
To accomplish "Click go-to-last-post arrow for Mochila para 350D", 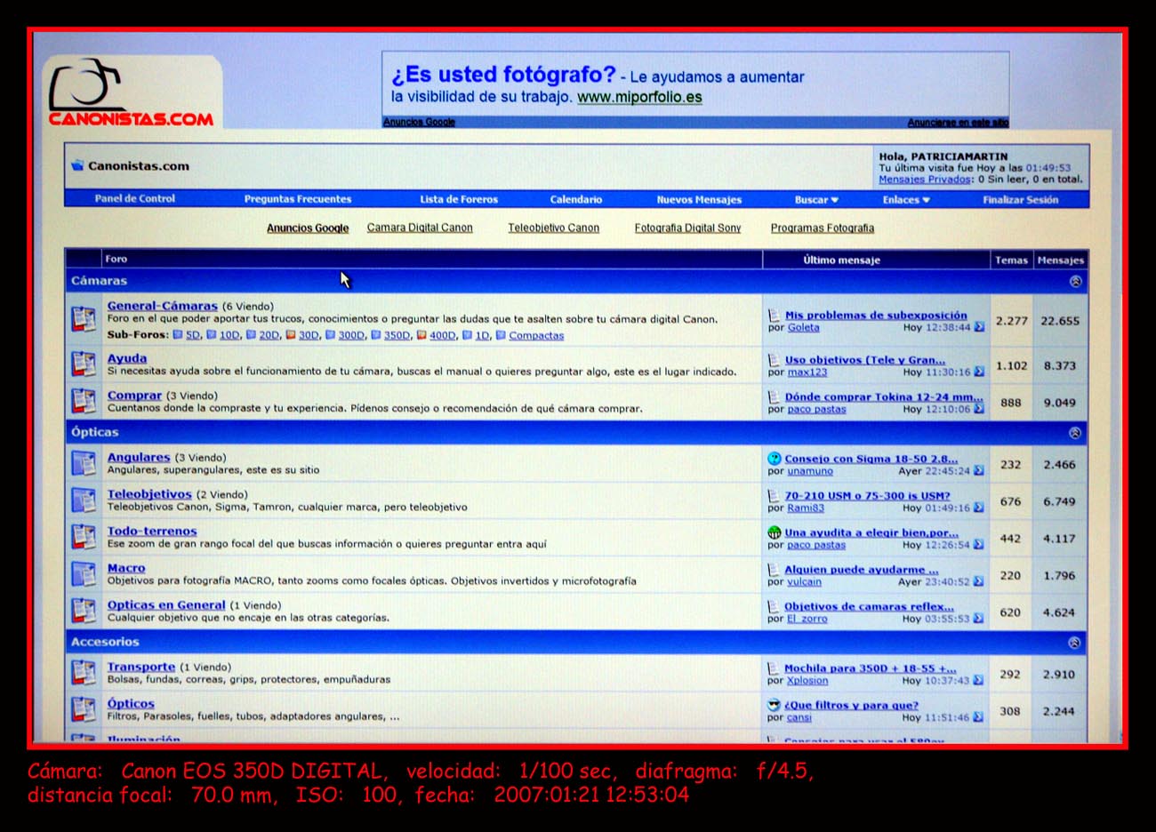I will click(x=978, y=681).
